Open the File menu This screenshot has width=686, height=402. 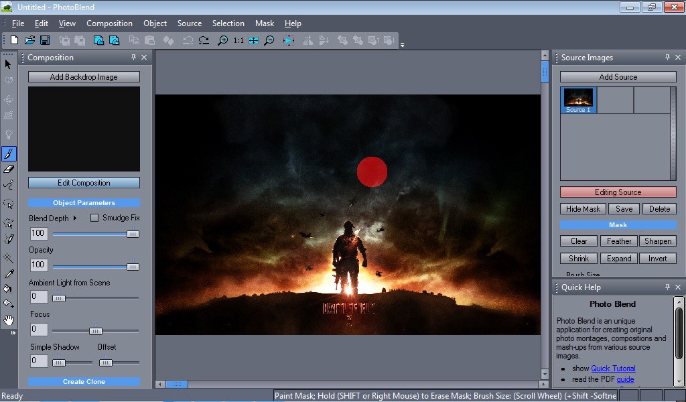pyautogui.click(x=18, y=23)
